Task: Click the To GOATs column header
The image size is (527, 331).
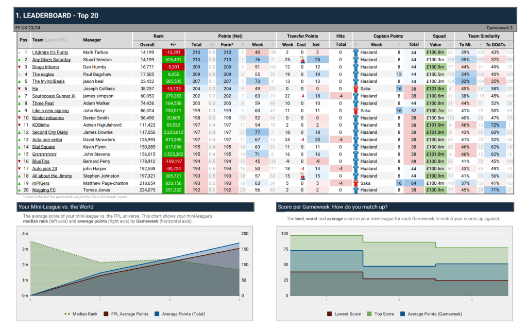Action: [x=495, y=45]
